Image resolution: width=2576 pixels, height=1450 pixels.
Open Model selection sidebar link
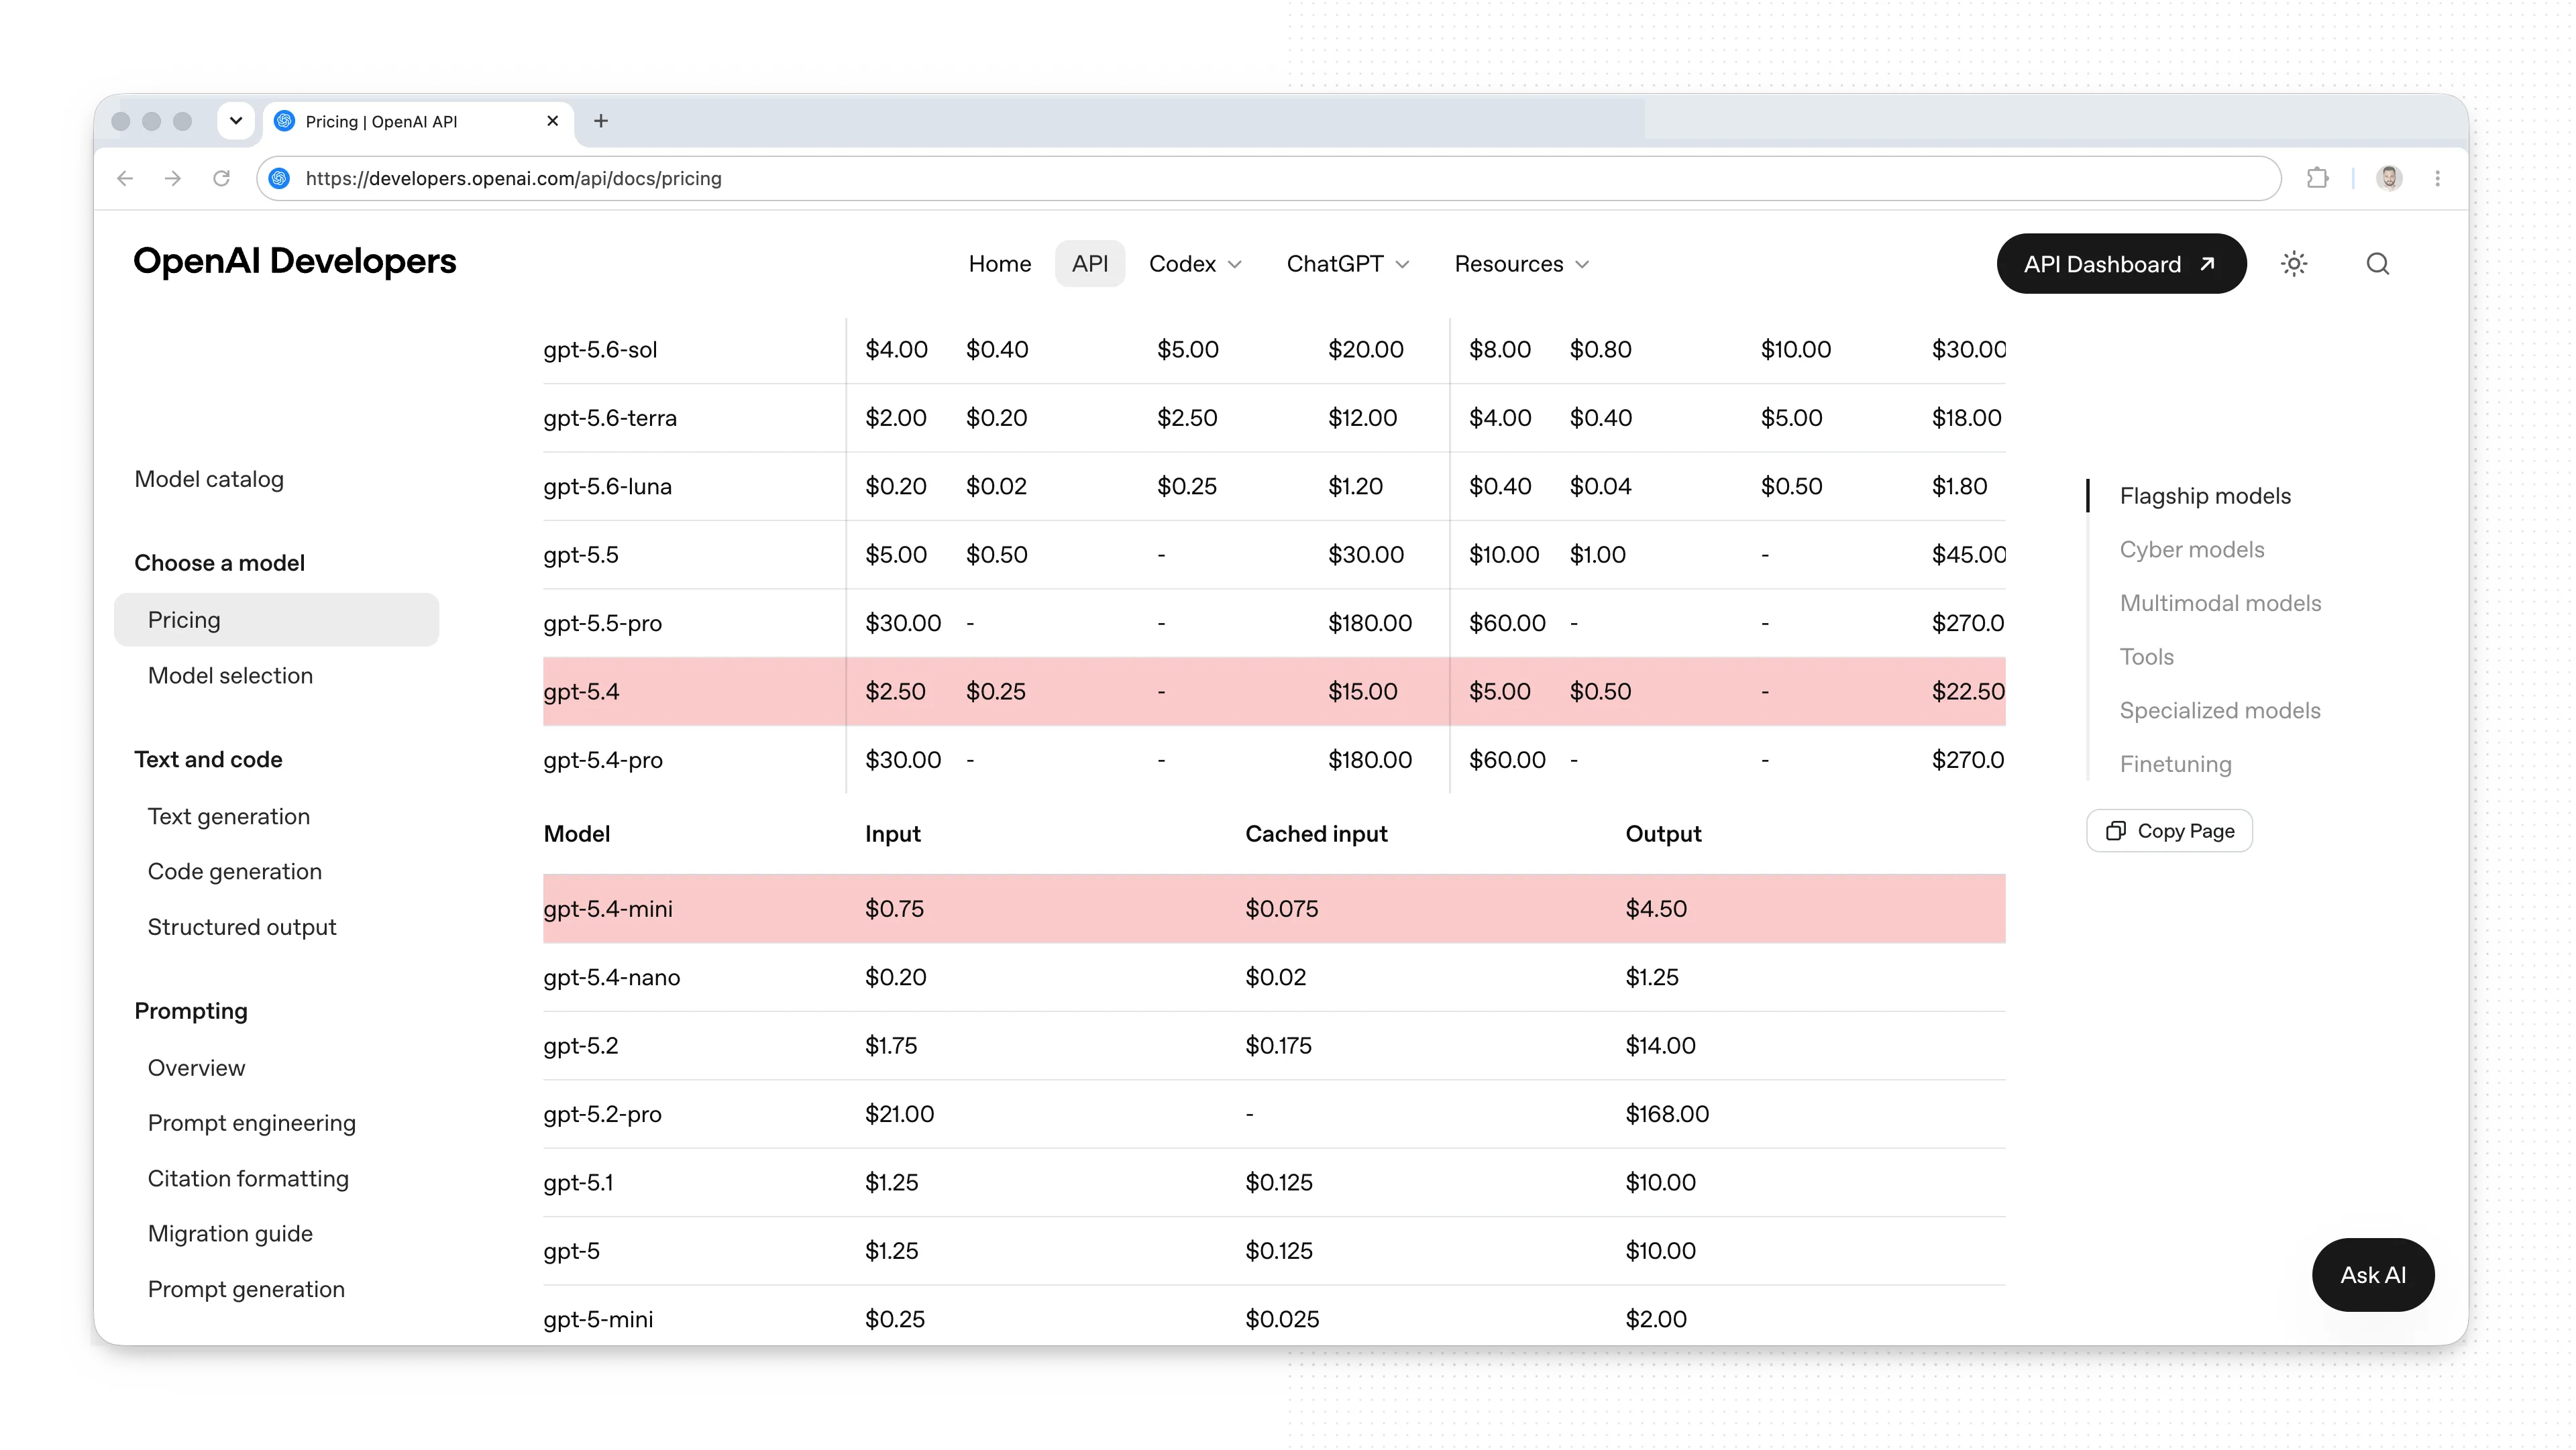(230, 676)
